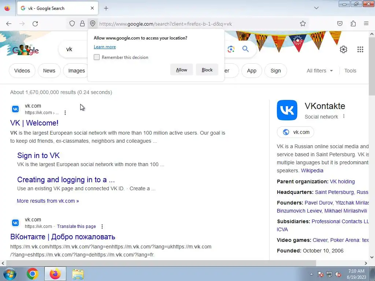Viewport: 375px width, 281px height.
Task: Click Translate this page link
Action: tap(76, 226)
